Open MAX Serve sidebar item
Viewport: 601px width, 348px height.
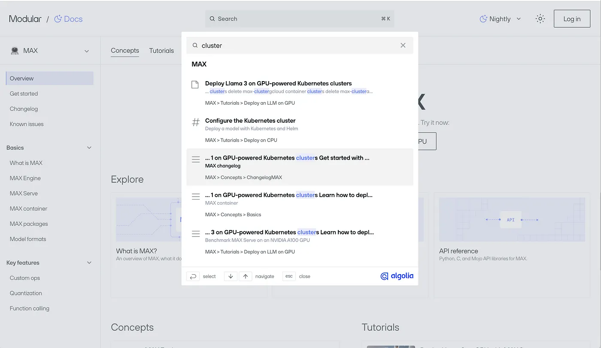pyautogui.click(x=24, y=194)
